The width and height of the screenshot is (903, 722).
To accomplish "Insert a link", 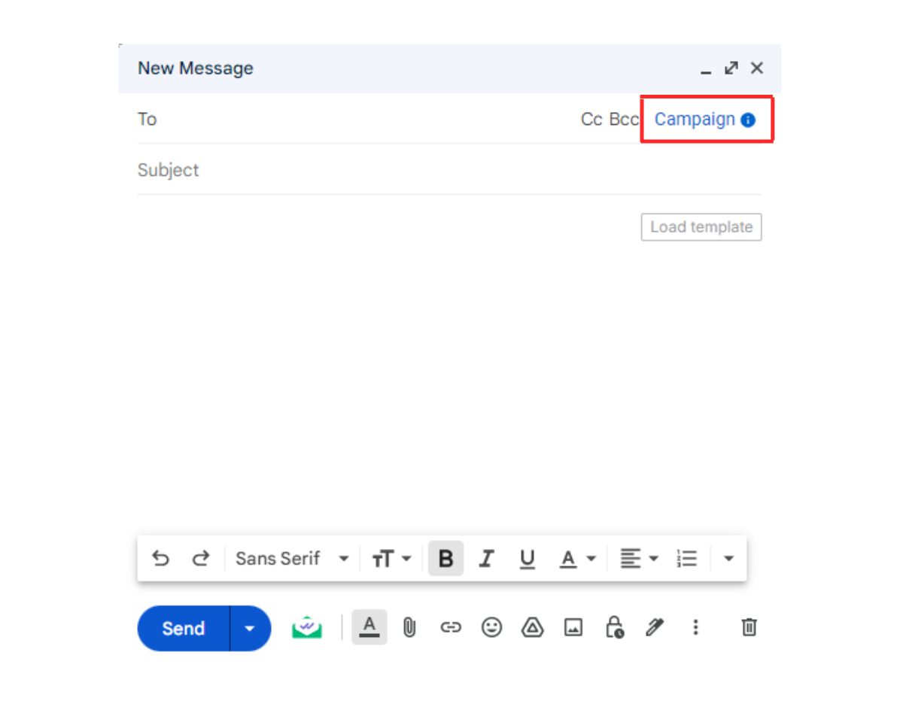I will (x=451, y=627).
